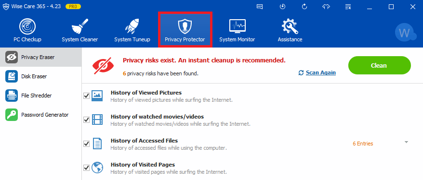Expand the 6 Entries dropdown arrow
This screenshot has height=180, width=423.
click(406, 142)
